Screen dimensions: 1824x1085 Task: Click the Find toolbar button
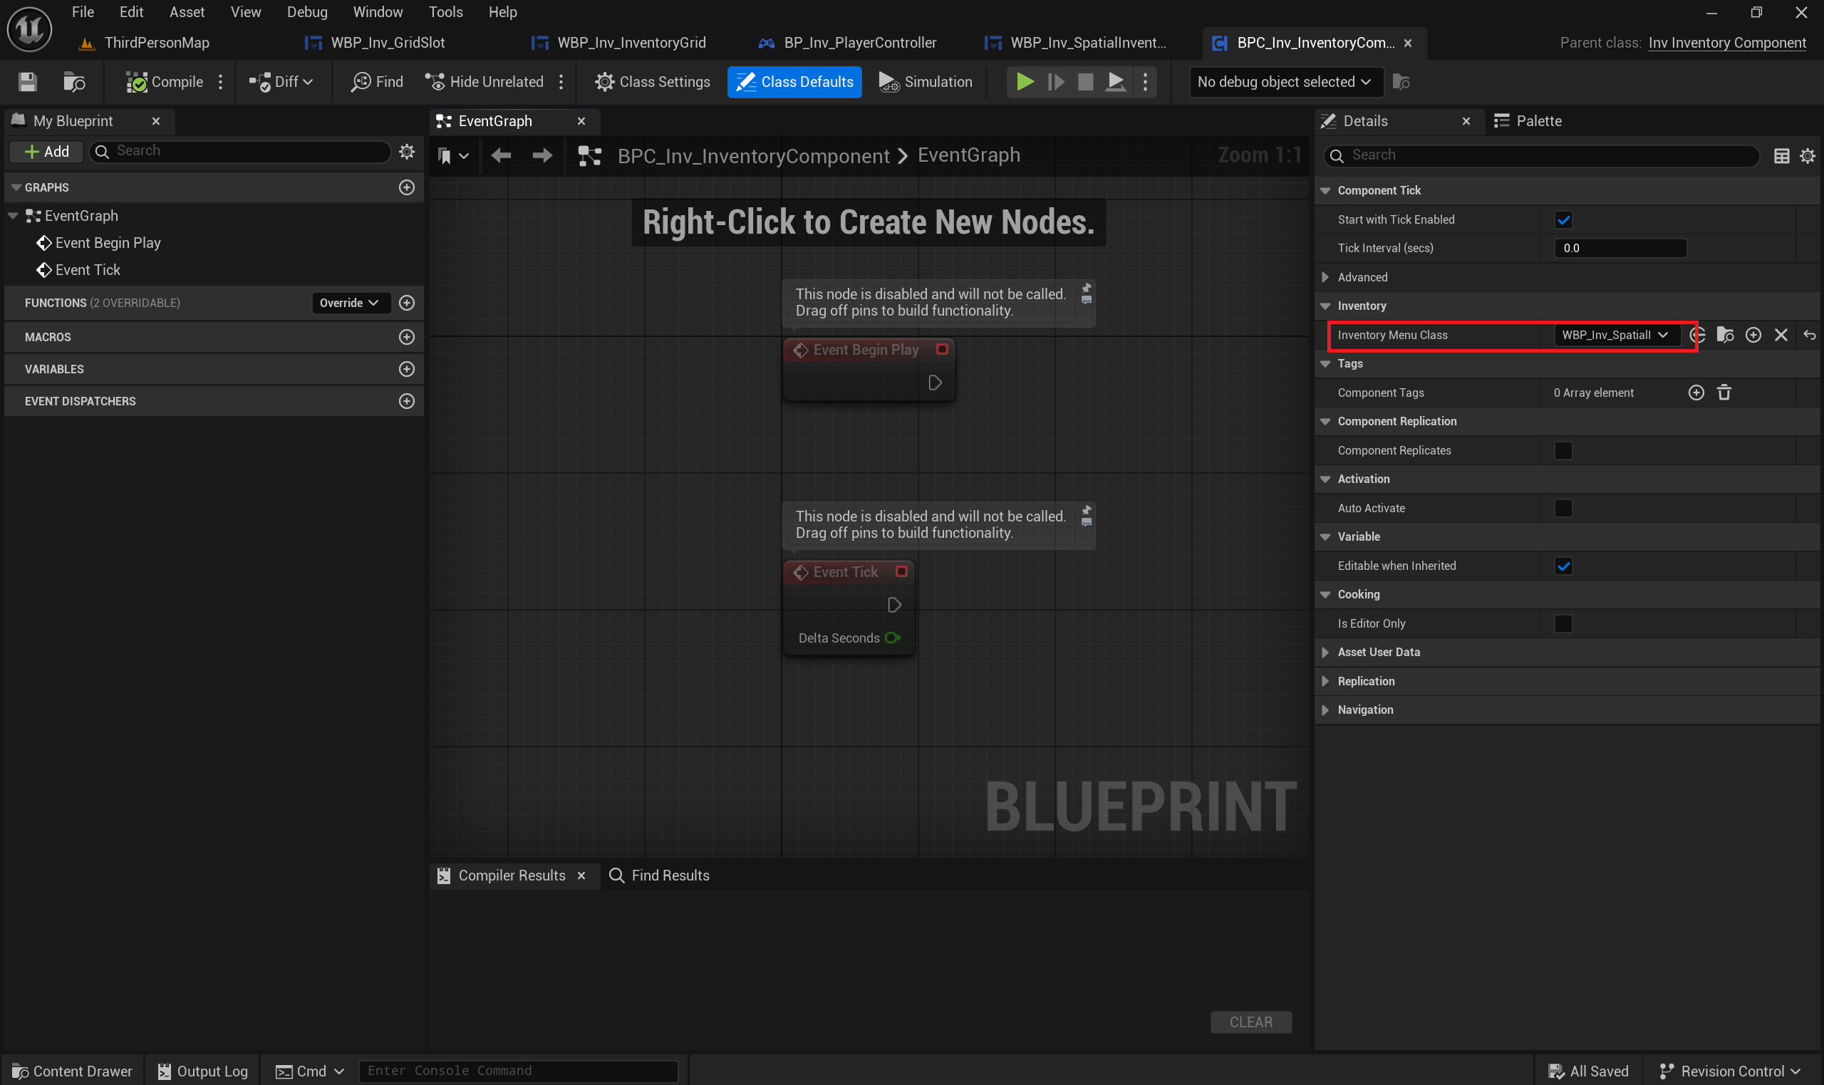[x=377, y=82]
